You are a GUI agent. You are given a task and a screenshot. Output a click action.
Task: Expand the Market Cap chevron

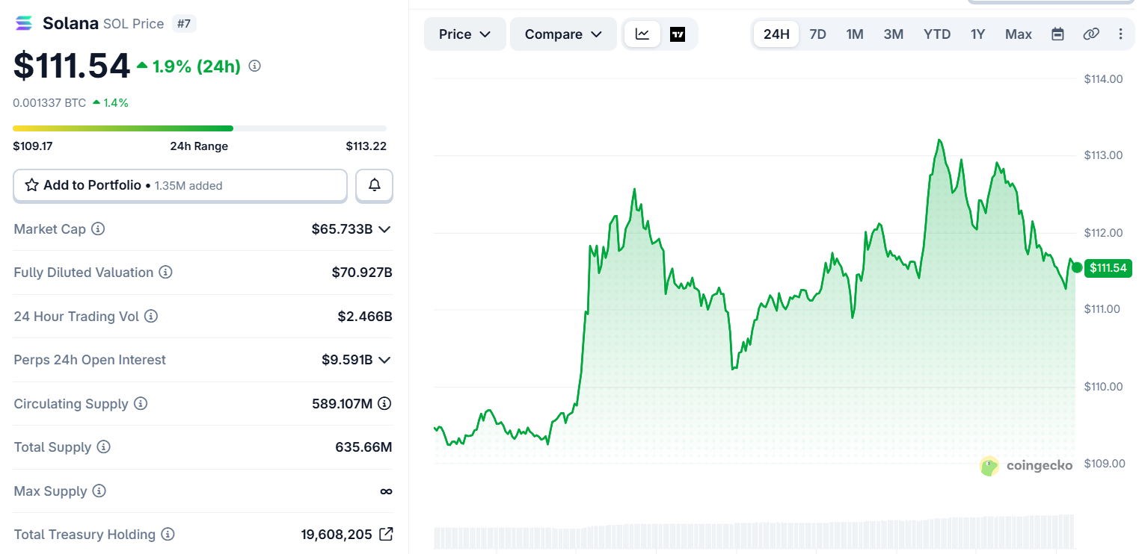pyautogui.click(x=384, y=229)
